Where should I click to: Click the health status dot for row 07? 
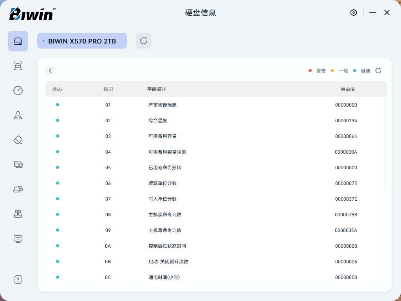click(x=58, y=199)
